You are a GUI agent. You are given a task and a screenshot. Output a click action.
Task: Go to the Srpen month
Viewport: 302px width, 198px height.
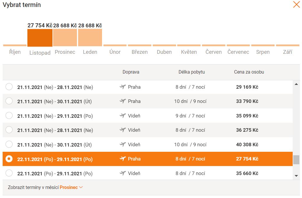(x=263, y=52)
